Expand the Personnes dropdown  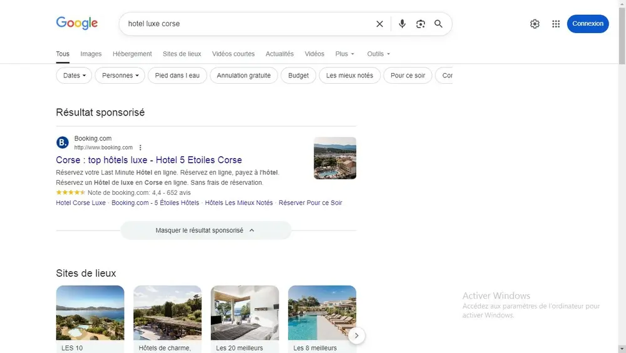pos(120,76)
